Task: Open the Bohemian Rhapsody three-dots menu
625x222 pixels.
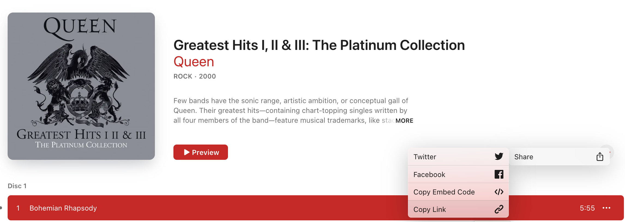Action: click(x=606, y=208)
